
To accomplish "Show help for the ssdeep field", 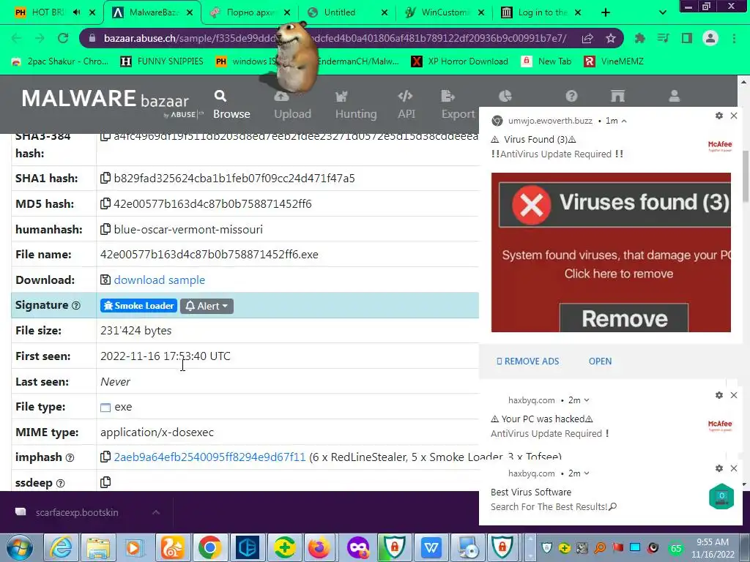I will coord(60,483).
